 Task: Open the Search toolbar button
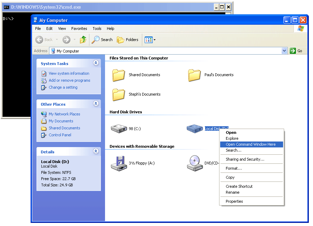click(x=102, y=40)
